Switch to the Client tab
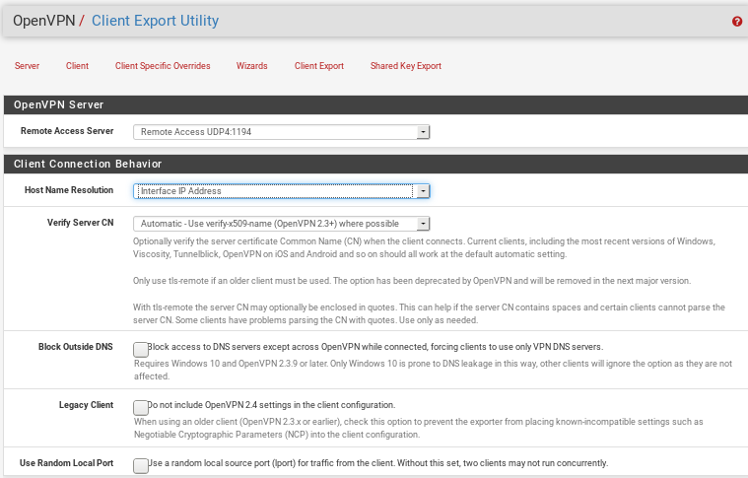This screenshot has height=478, width=748. 77,66
